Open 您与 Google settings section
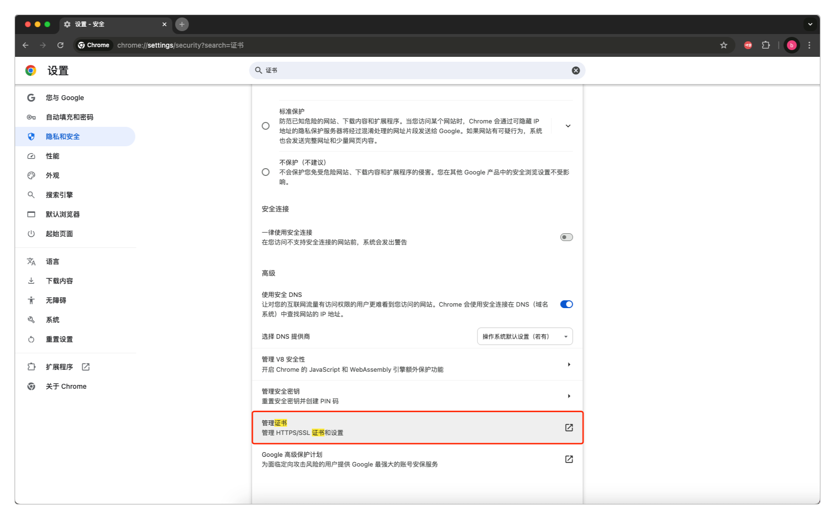 click(75, 98)
